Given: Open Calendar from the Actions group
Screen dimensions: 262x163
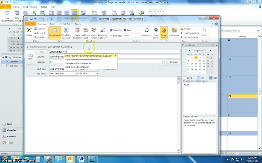Looking at the screenshot, I should point(40,29).
